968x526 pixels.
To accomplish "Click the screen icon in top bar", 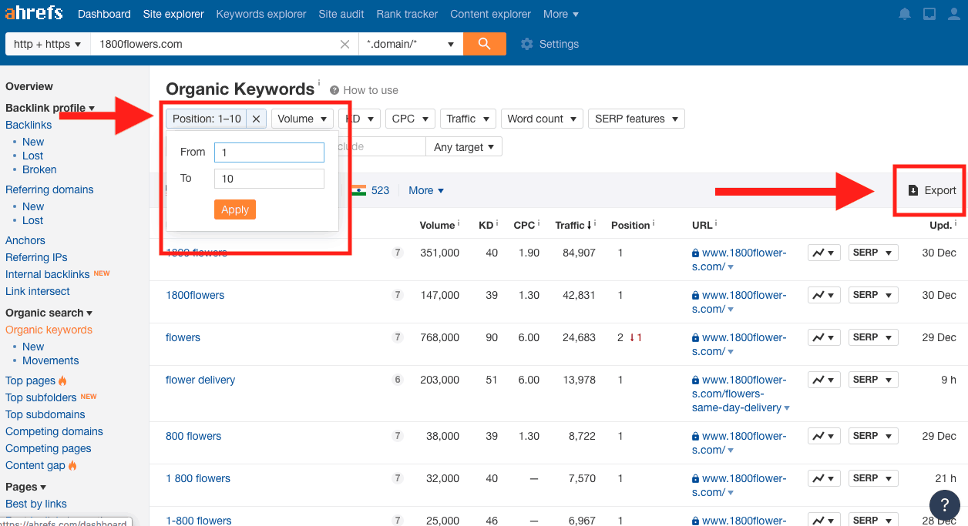I will pos(929,14).
